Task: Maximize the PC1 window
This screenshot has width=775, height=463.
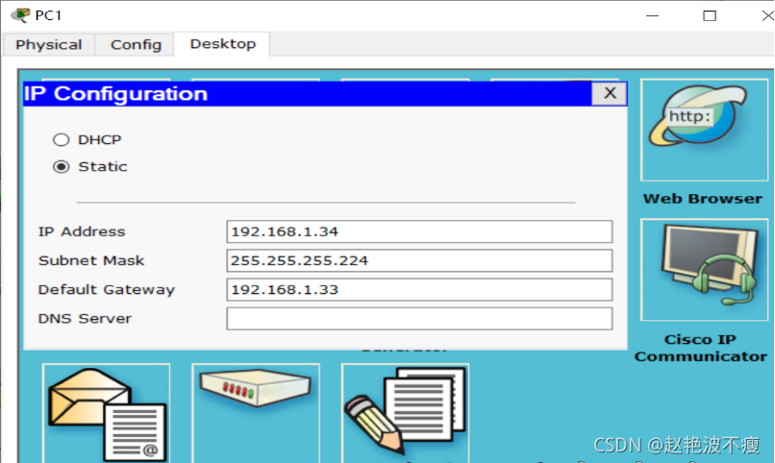Action: [710, 15]
